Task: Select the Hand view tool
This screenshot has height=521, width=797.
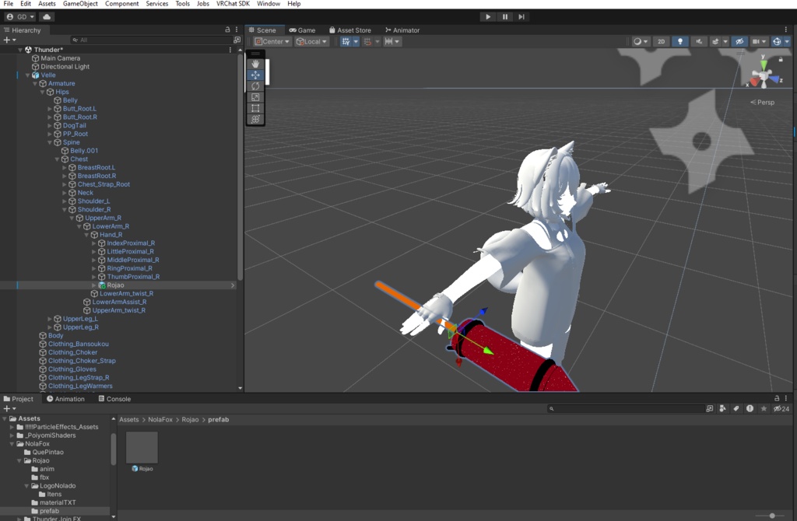Action: pyautogui.click(x=255, y=64)
